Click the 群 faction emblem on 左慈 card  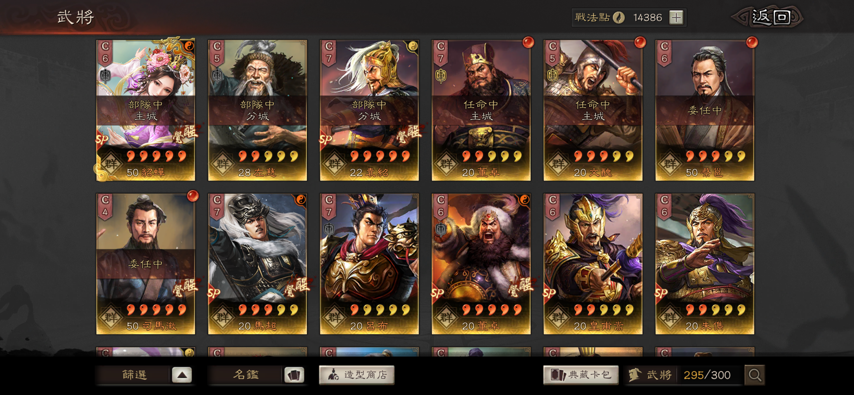coord(223,163)
